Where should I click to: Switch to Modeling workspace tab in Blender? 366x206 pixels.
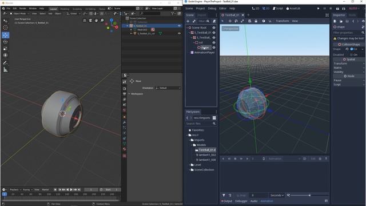click(x=65, y=9)
